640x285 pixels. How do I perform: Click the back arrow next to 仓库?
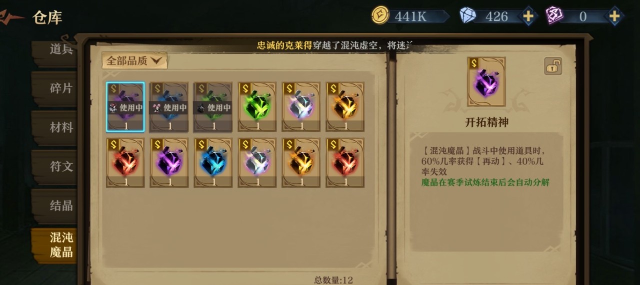coord(12,17)
